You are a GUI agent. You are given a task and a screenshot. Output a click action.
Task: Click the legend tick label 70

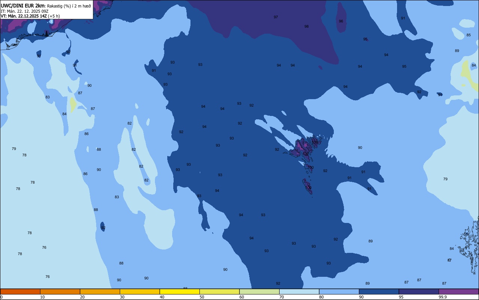(x=281, y=297)
